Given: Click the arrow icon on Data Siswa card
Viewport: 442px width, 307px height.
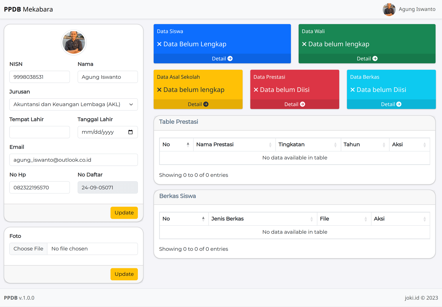Looking at the screenshot, I should [x=230, y=59].
